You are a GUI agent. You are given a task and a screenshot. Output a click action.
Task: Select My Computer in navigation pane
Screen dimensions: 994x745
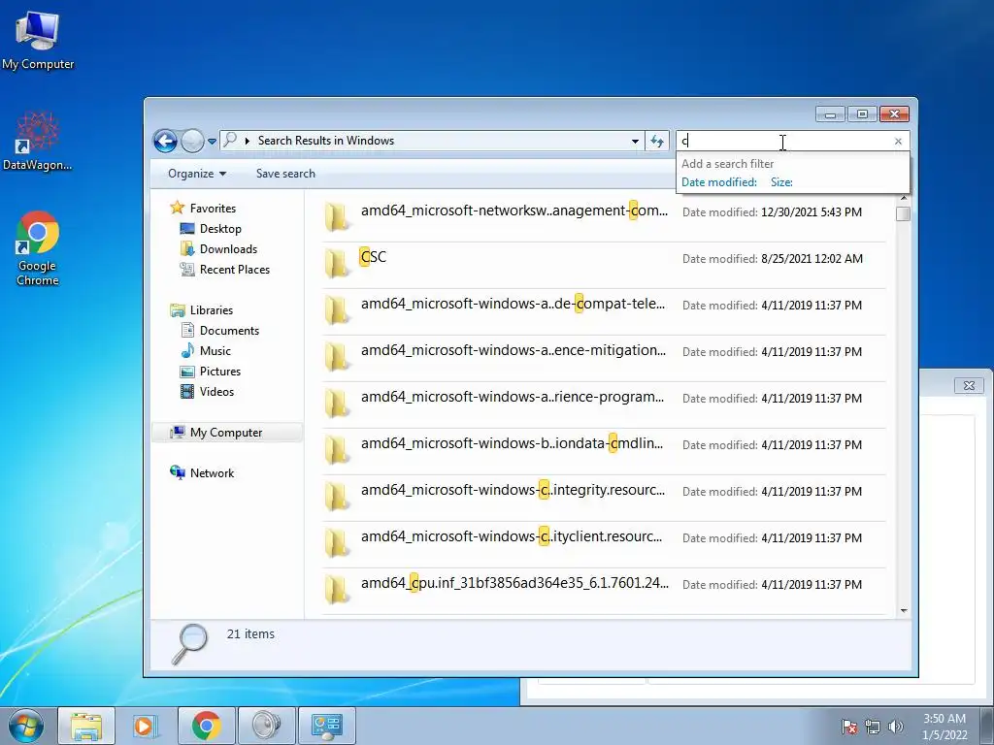pos(225,433)
